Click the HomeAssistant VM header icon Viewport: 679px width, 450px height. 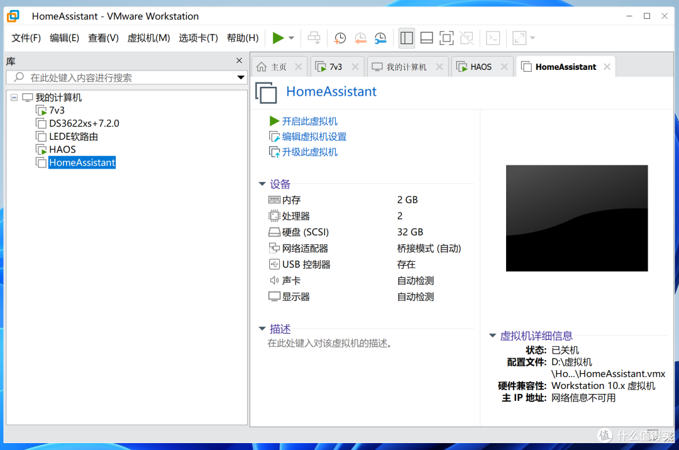tap(266, 93)
